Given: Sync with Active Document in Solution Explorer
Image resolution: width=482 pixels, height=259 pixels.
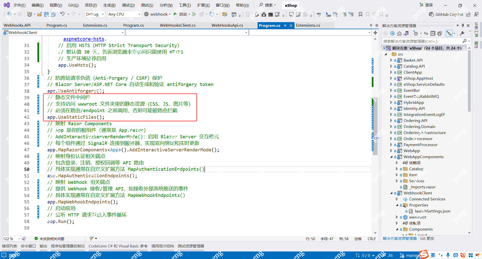Looking at the screenshot, I should (426, 33).
